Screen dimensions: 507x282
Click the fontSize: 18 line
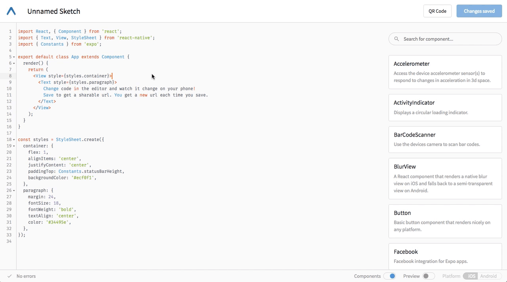coord(44,203)
